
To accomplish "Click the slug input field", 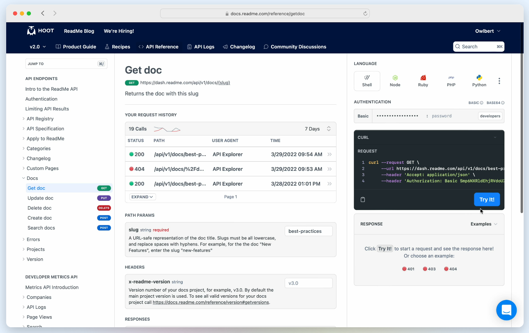I will point(309,231).
